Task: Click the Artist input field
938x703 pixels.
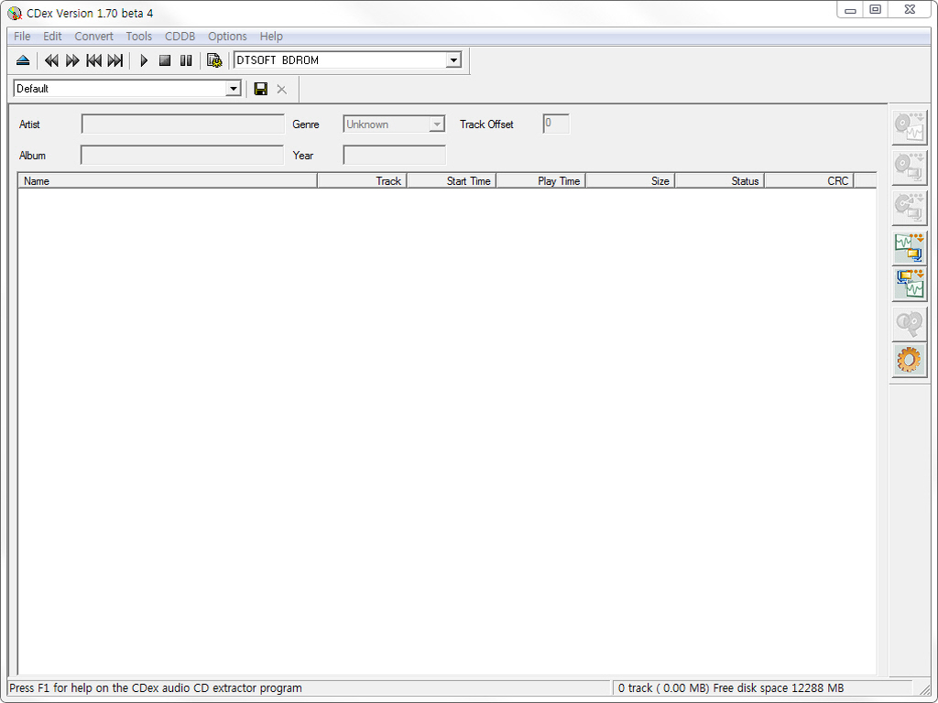Action: point(182,124)
